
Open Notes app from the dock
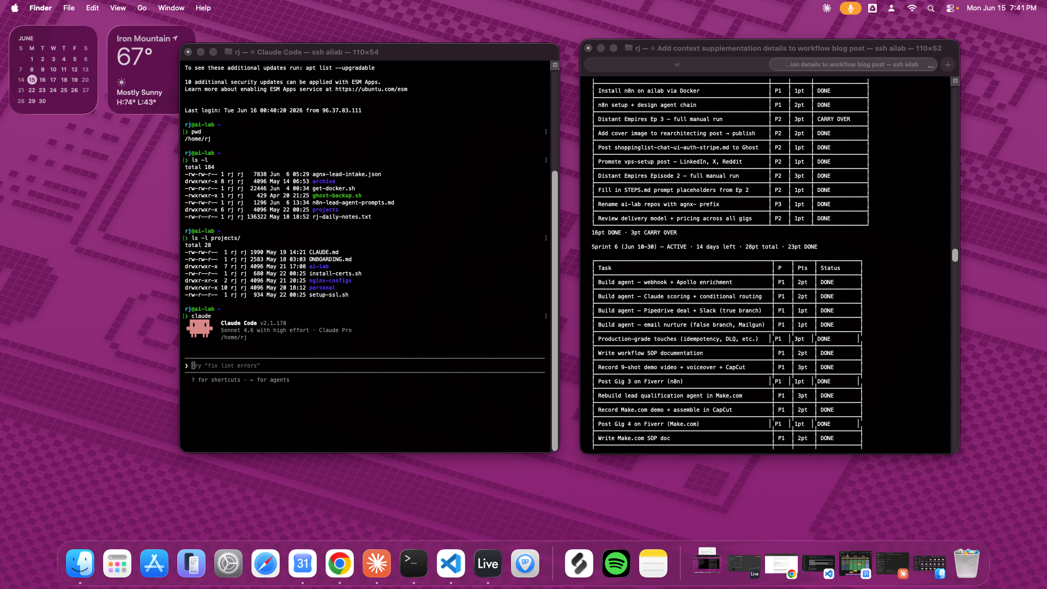pyautogui.click(x=653, y=563)
